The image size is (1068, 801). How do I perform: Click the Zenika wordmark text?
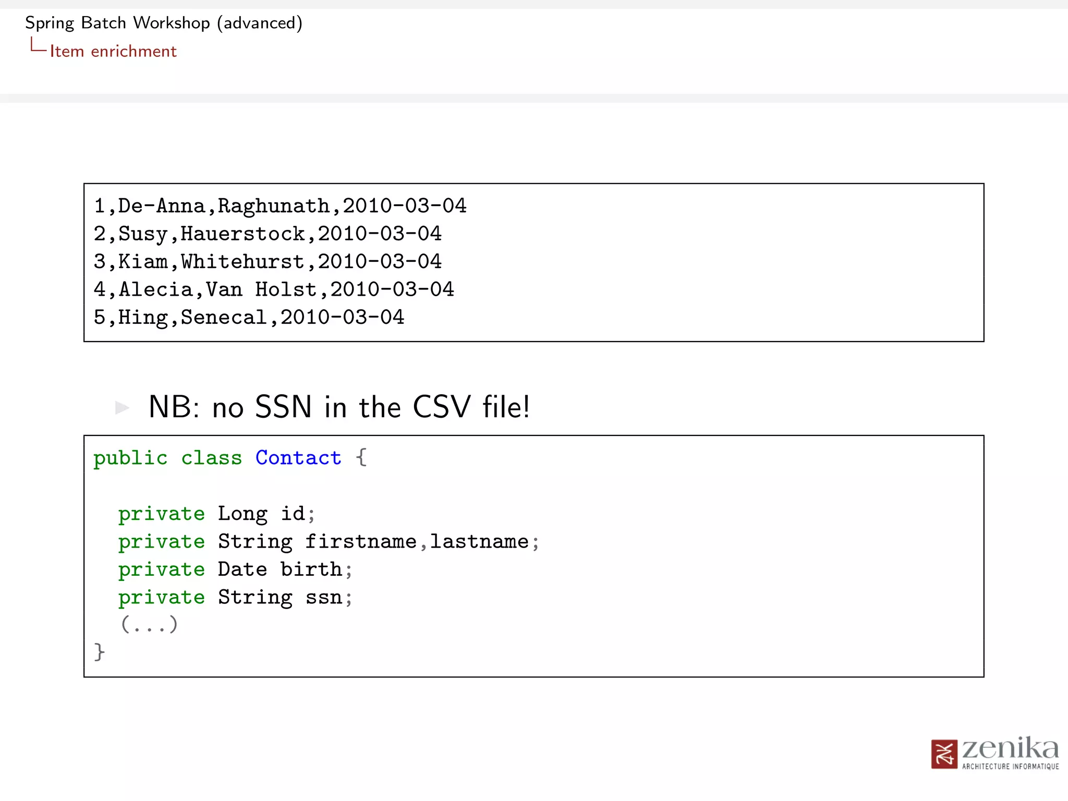[x=1010, y=749]
